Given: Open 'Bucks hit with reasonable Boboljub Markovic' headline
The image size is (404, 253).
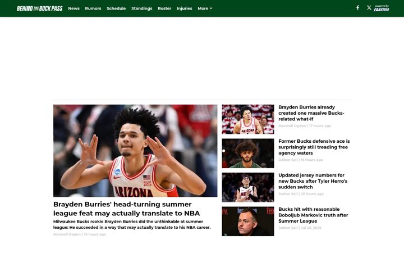Looking at the screenshot, I should coord(313,215).
